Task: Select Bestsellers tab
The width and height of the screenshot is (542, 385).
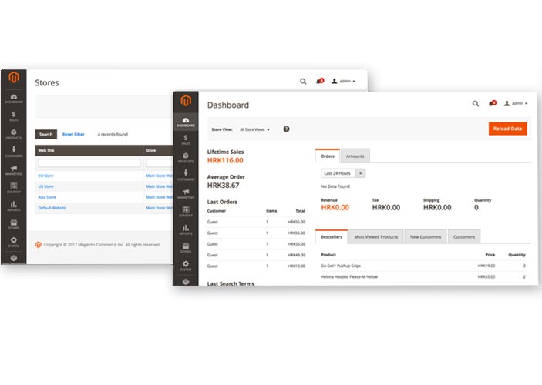Action: pyautogui.click(x=332, y=237)
